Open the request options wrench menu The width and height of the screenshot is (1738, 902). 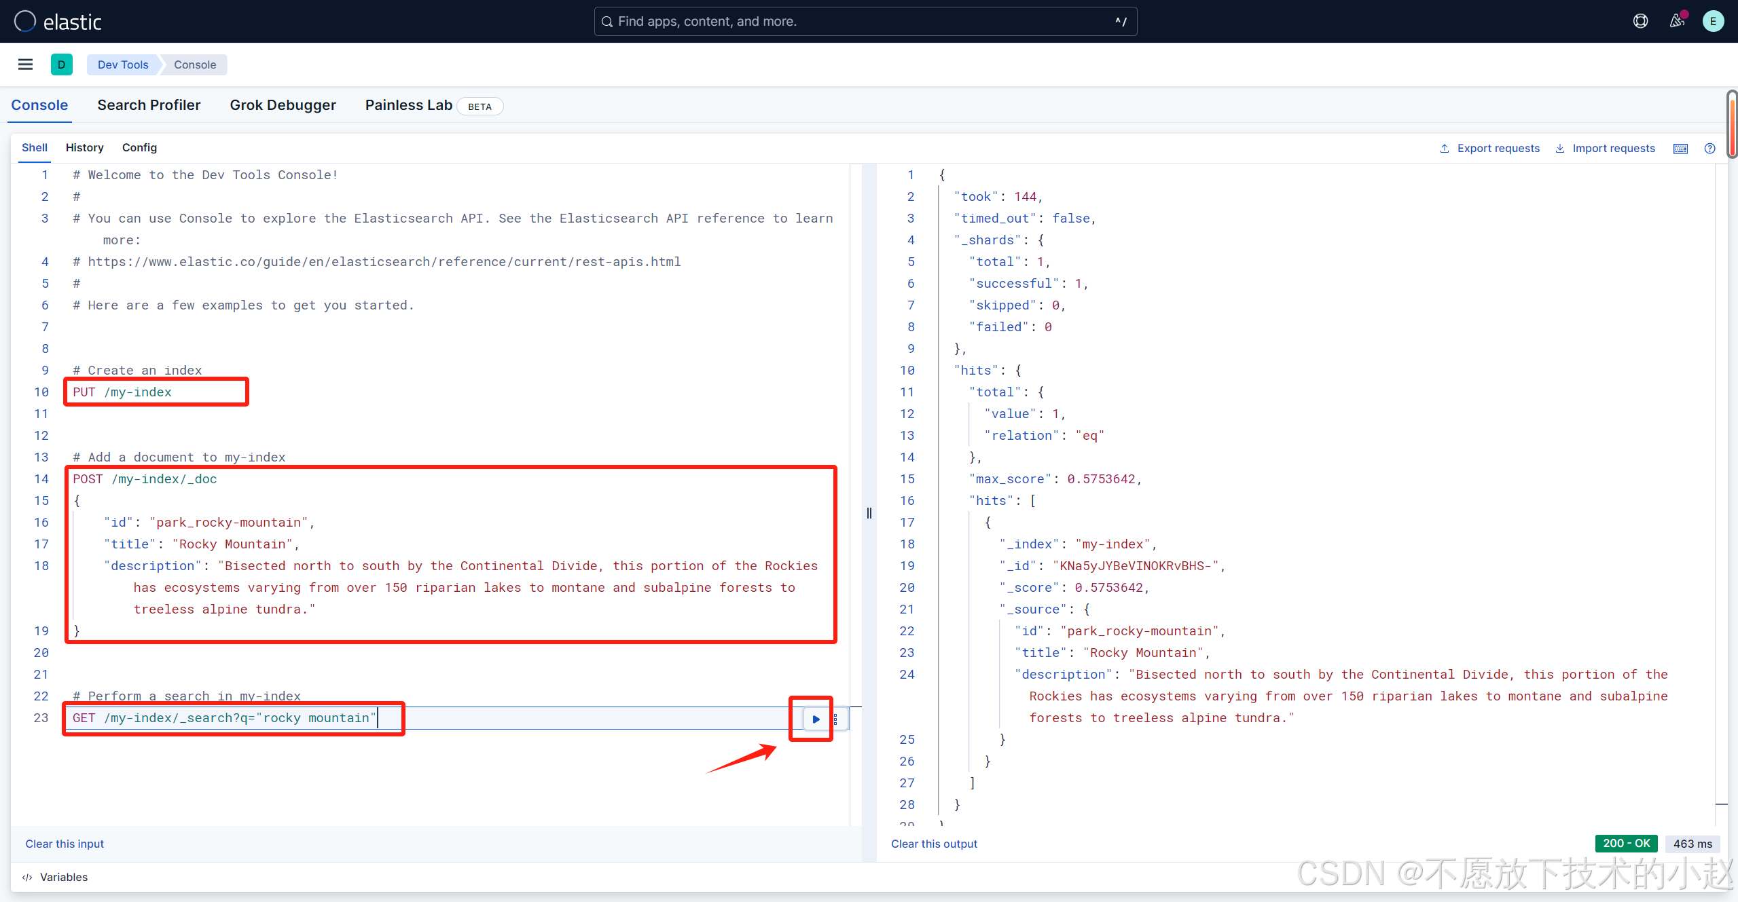(x=835, y=719)
